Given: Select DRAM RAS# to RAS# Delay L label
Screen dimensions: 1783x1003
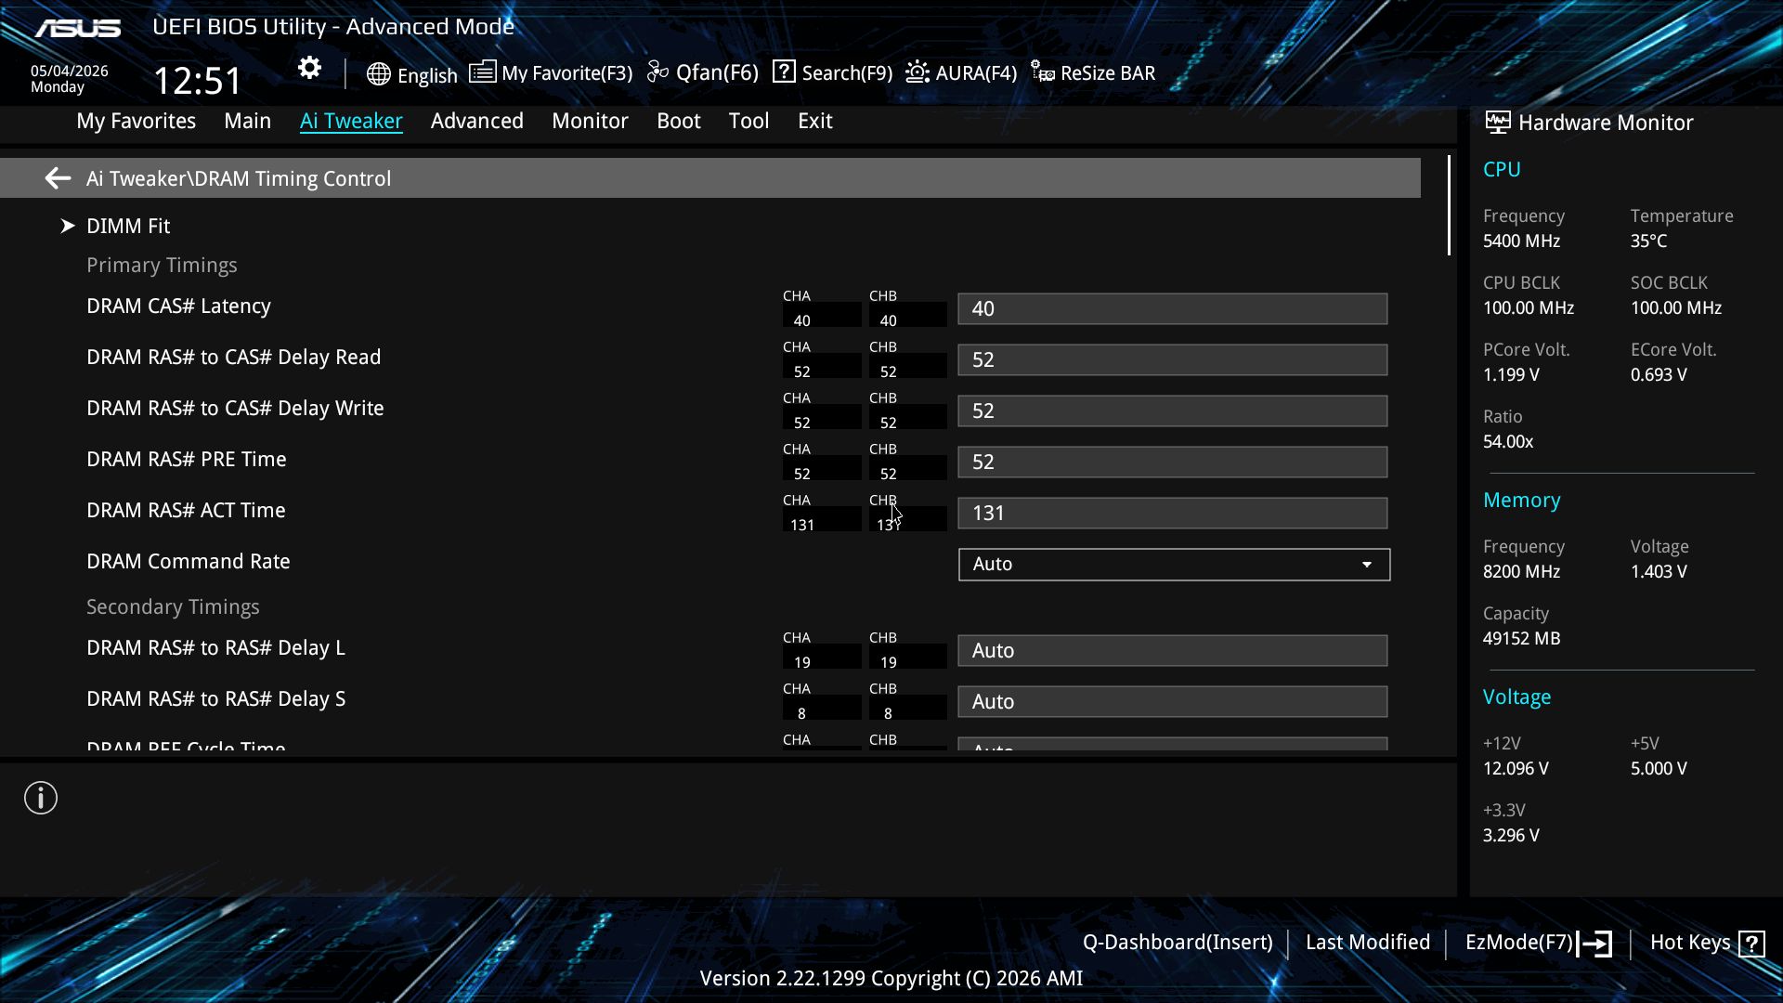Looking at the screenshot, I should click(x=215, y=648).
